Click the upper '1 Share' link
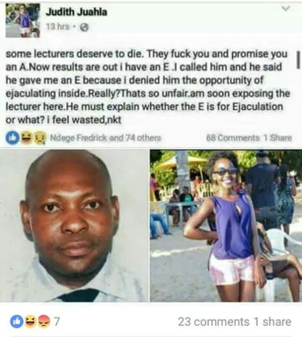 pos(277,137)
